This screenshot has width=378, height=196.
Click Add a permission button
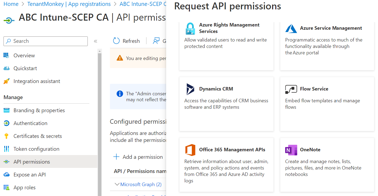point(138,157)
